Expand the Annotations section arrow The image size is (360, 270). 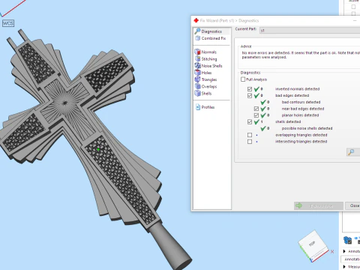click(344, 251)
